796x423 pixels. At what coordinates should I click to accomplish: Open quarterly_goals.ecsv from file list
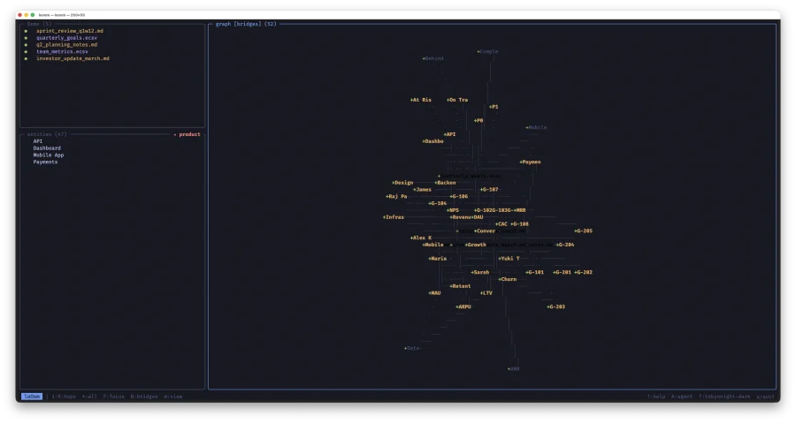(x=65, y=37)
